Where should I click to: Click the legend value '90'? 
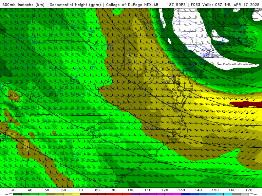tap(114, 190)
